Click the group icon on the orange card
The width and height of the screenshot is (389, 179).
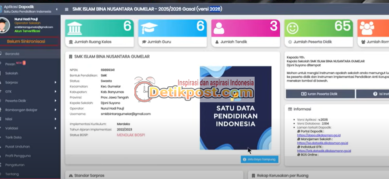(367, 28)
